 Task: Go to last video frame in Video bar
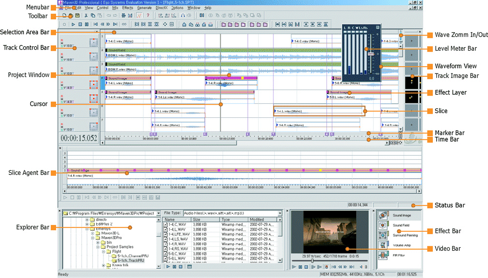(352, 267)
